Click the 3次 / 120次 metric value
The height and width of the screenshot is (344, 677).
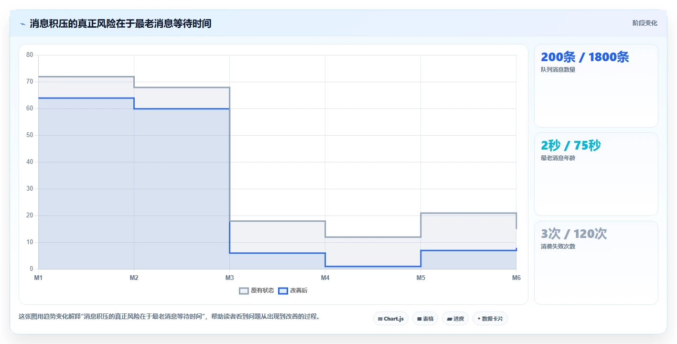[574, 234]
